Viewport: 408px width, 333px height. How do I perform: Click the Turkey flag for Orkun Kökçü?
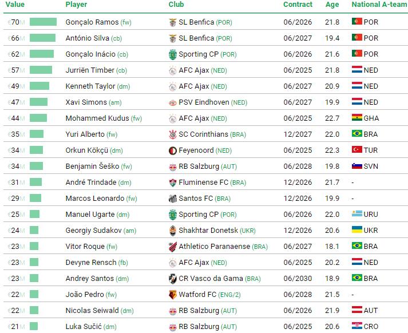click(356, 150)
